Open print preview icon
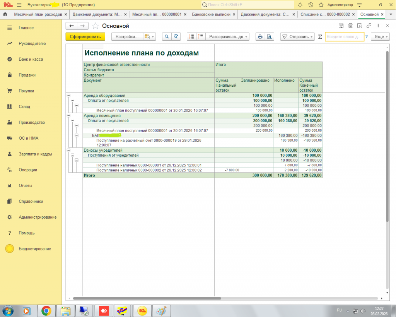 270,37
